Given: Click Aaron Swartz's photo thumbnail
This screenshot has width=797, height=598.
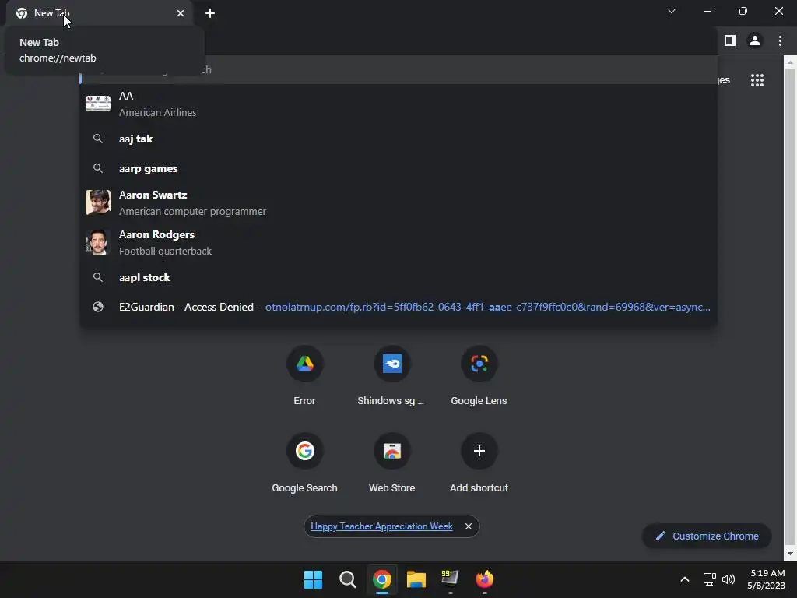Looking at the screenshot, I should 98,202.
